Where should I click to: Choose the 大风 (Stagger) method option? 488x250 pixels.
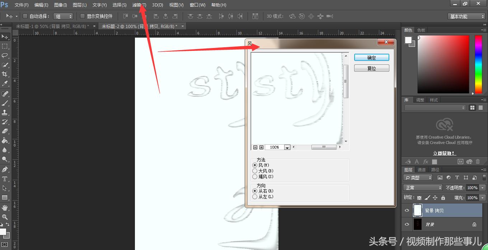pos(255,171)
